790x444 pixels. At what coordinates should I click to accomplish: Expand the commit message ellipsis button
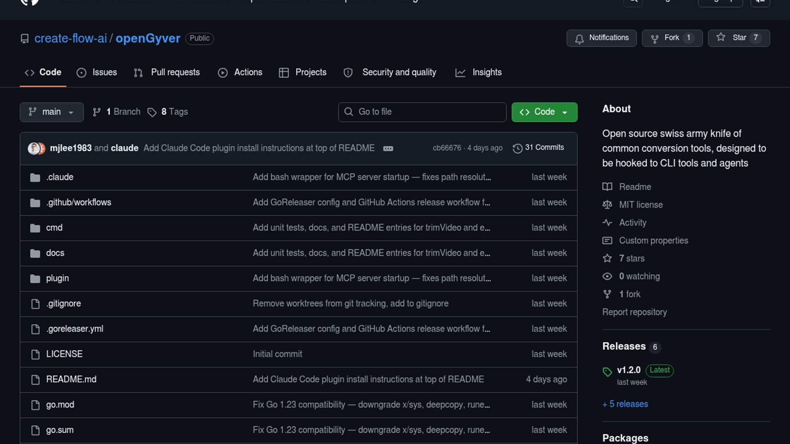pos(388,148)
